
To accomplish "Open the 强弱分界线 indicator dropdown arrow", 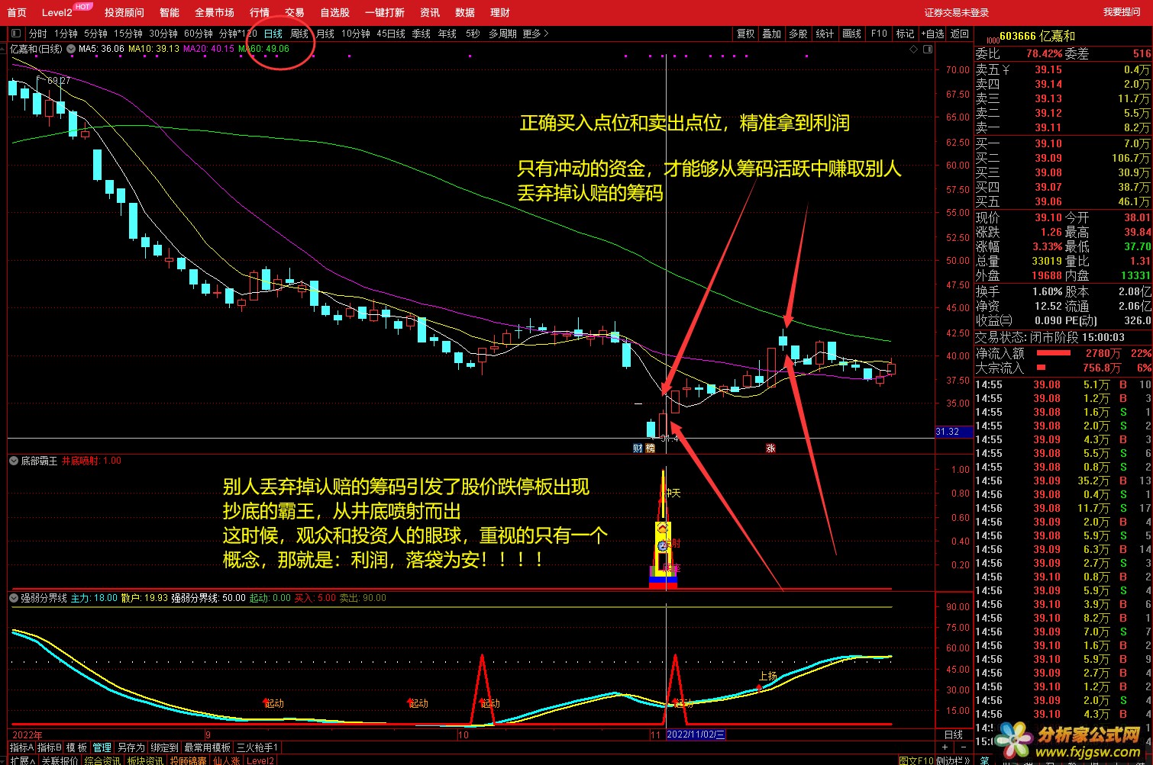I will pos(14,598).
